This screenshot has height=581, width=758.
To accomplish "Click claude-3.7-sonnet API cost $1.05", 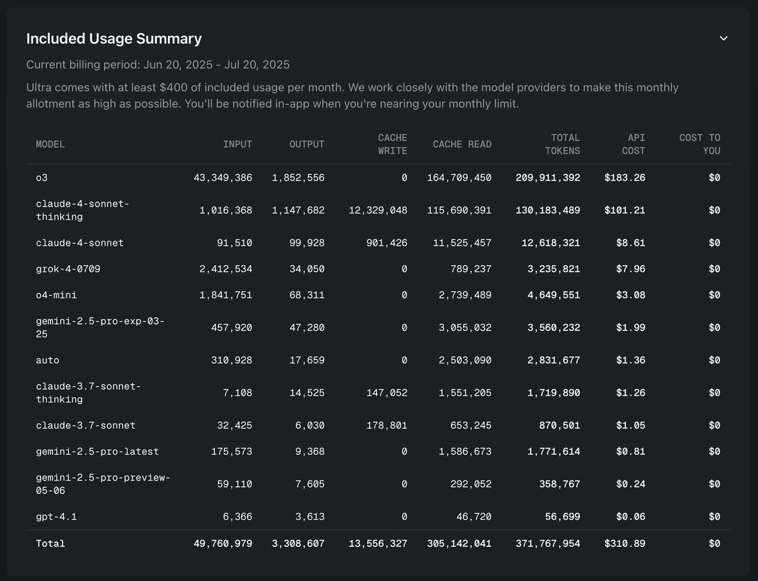I will (631, 425).
